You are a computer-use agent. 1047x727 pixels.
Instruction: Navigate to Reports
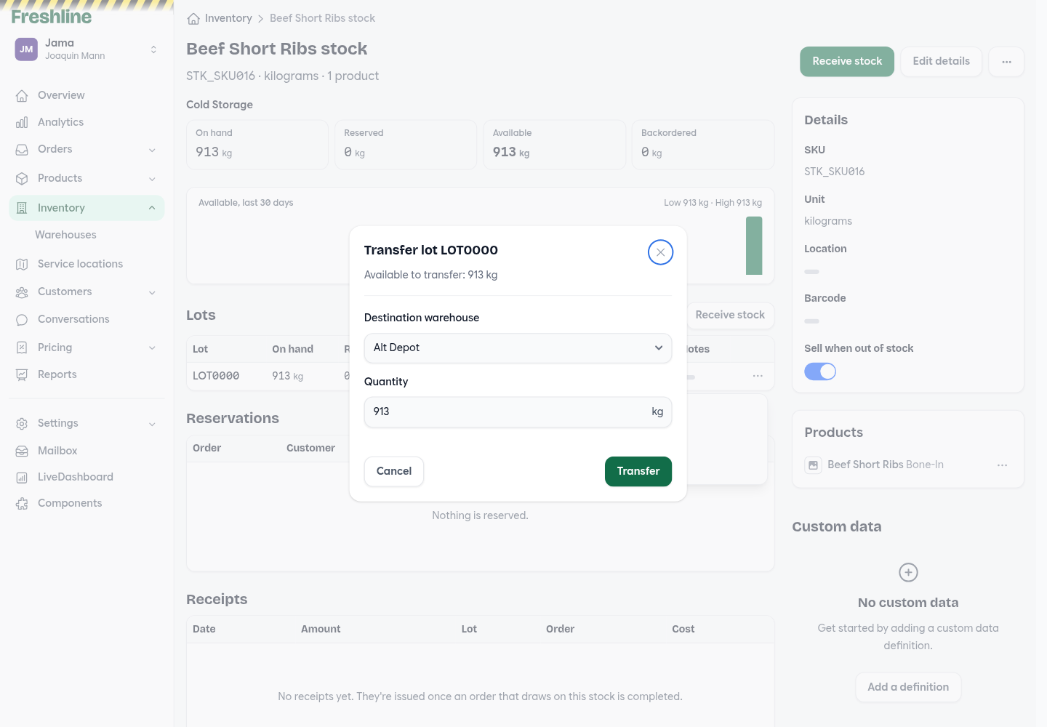[x=57, y=374]
